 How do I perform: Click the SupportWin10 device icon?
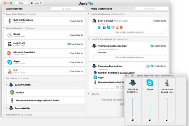pyautogui.click(x=11, y=108)
